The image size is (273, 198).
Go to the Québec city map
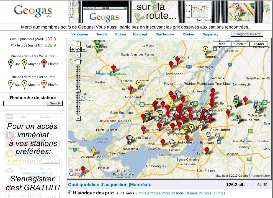[189, 34]
